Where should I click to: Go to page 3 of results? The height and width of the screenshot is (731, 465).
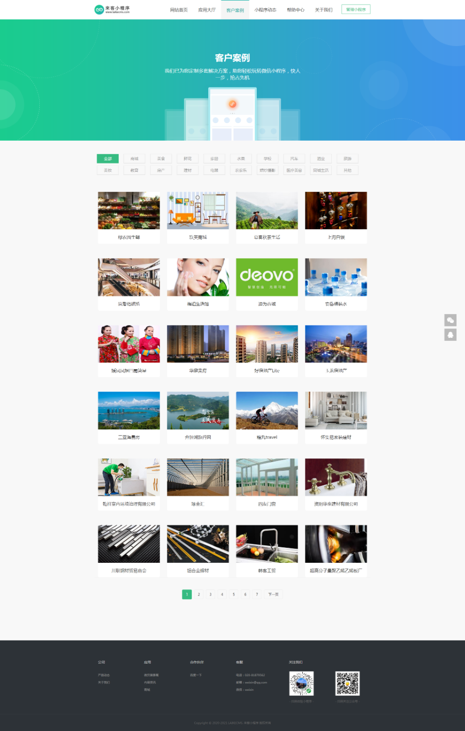pyautogui.click(x=210, y=594)
